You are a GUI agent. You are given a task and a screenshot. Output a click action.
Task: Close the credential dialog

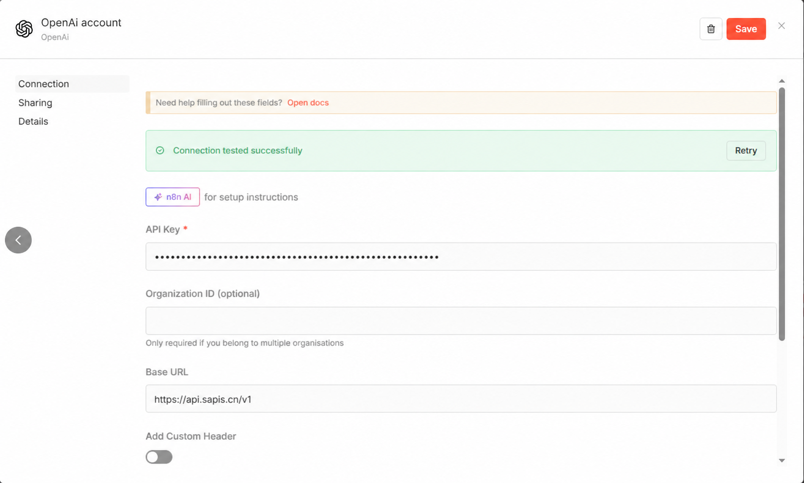(781, 26)
